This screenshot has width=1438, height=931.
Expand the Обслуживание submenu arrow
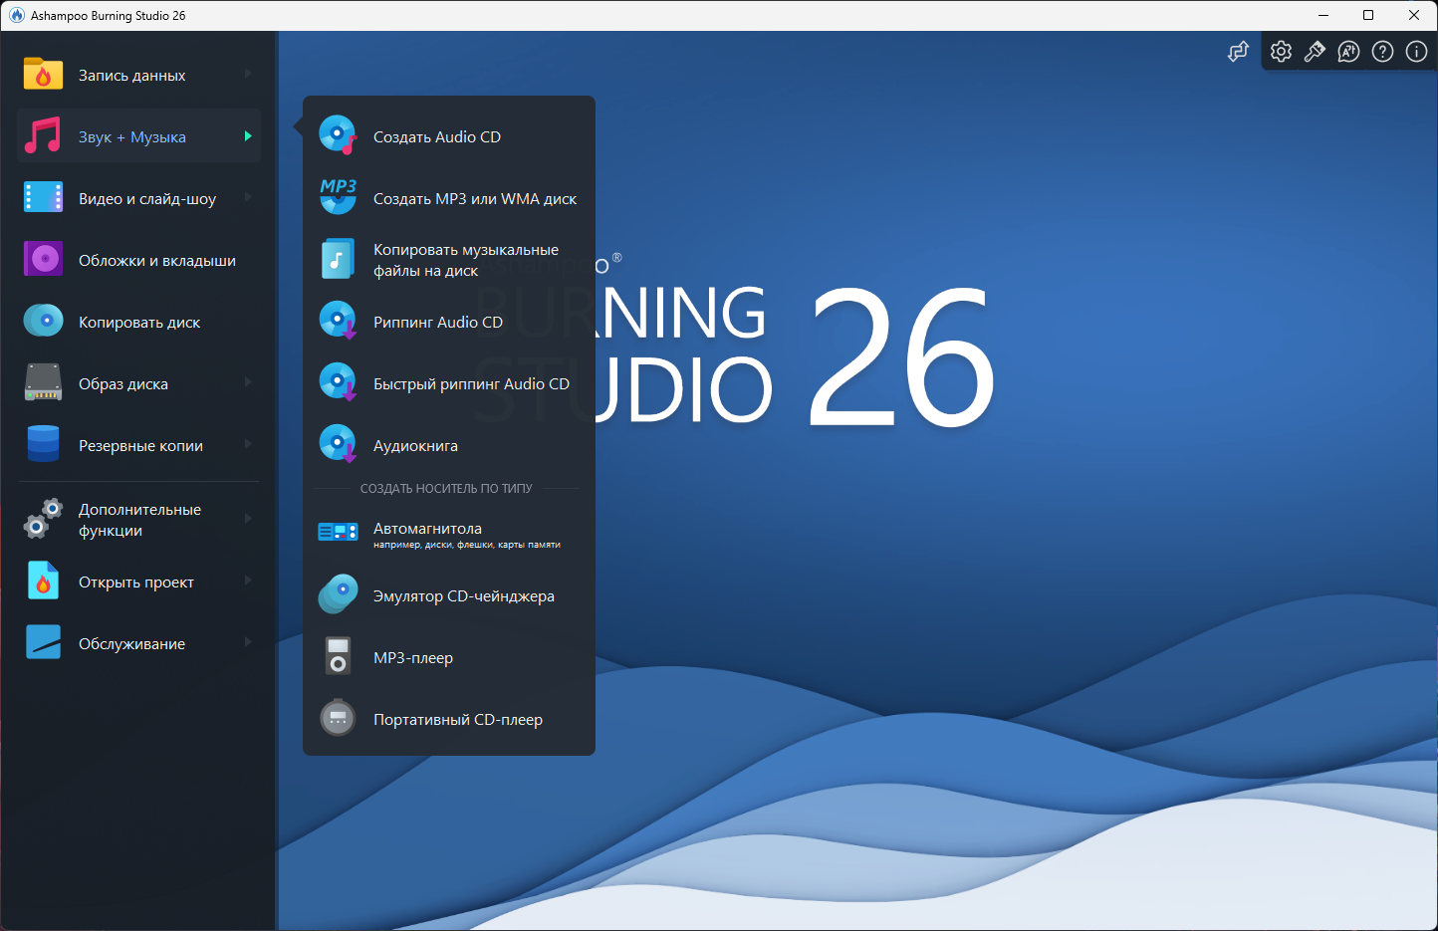click(x=248, y=642)
